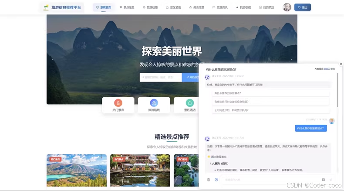Click the send message icon

coord(331,180)
